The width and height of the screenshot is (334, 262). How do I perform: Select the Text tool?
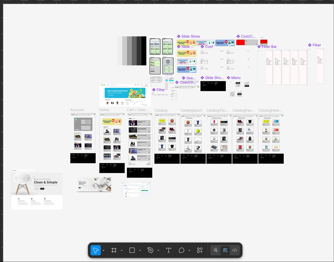169,250
